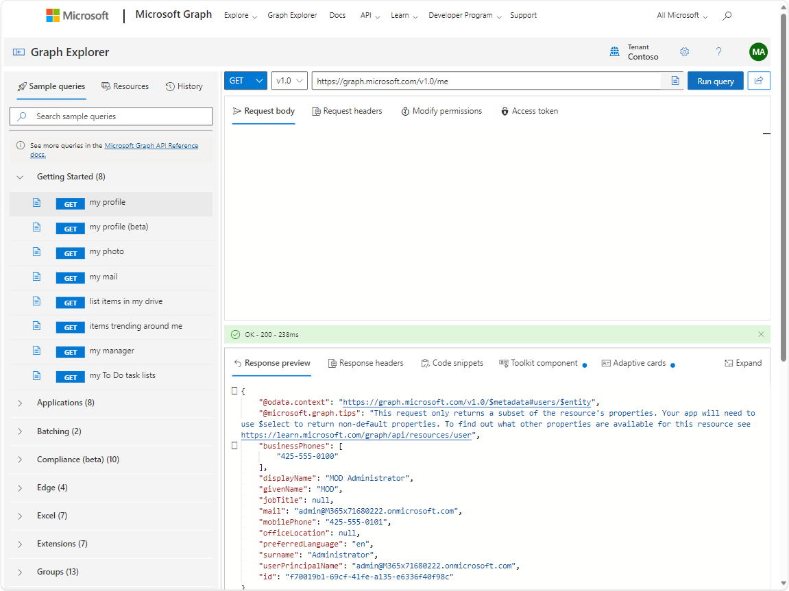Open docs icon for my manager query
Image resolution: width=789 pixels, height=591 pixels.
[37, 350]
